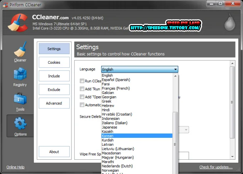The image size is (243, 174).
Task: Open the Tools section toolbox icon
Action: 20,98
